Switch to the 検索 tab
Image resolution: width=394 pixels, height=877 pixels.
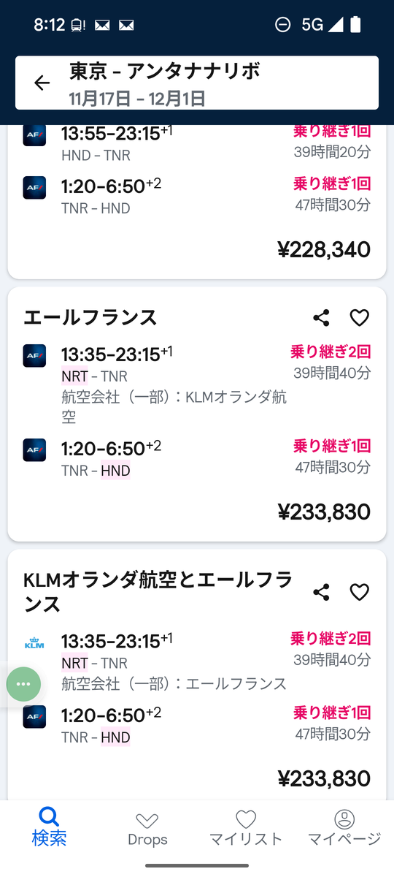49,827
